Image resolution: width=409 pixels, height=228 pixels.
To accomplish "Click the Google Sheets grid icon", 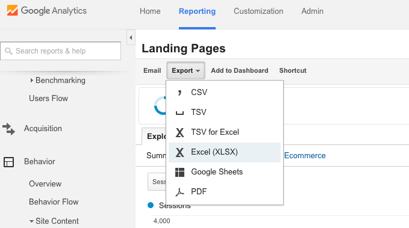I will coord(180,172).
